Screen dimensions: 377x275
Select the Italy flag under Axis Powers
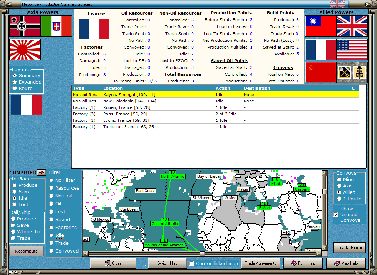[56, 26]
